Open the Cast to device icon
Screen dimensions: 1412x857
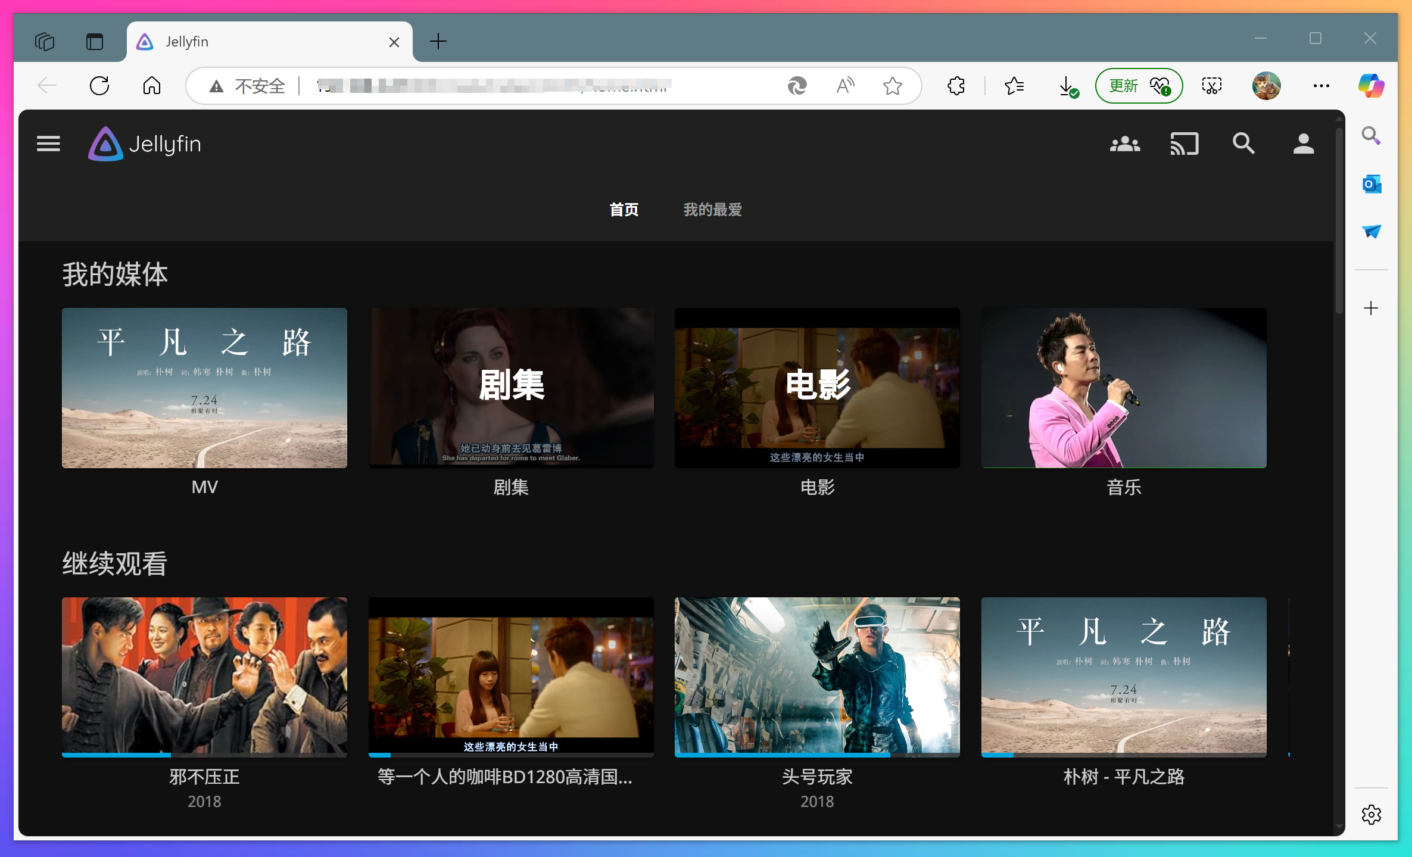click(x=1184, y=144)
